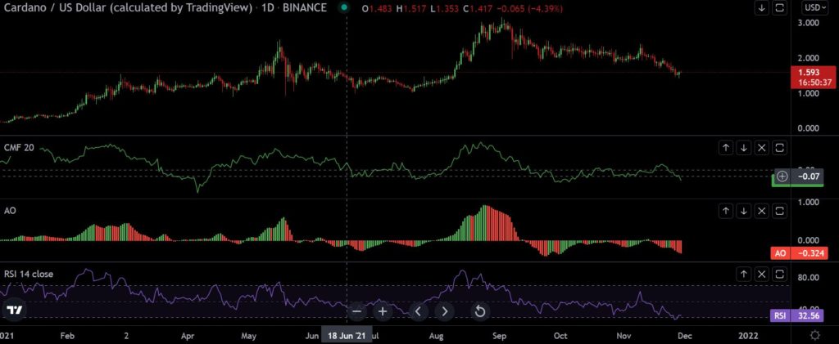
Task: Zoom out the chart with minus button
Action: click(x=357, y=311)
